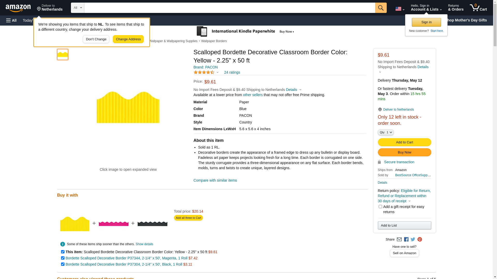Share via email icon
Image resolution: width=497 pixels, height=279 pixels.
coord(399,239)
